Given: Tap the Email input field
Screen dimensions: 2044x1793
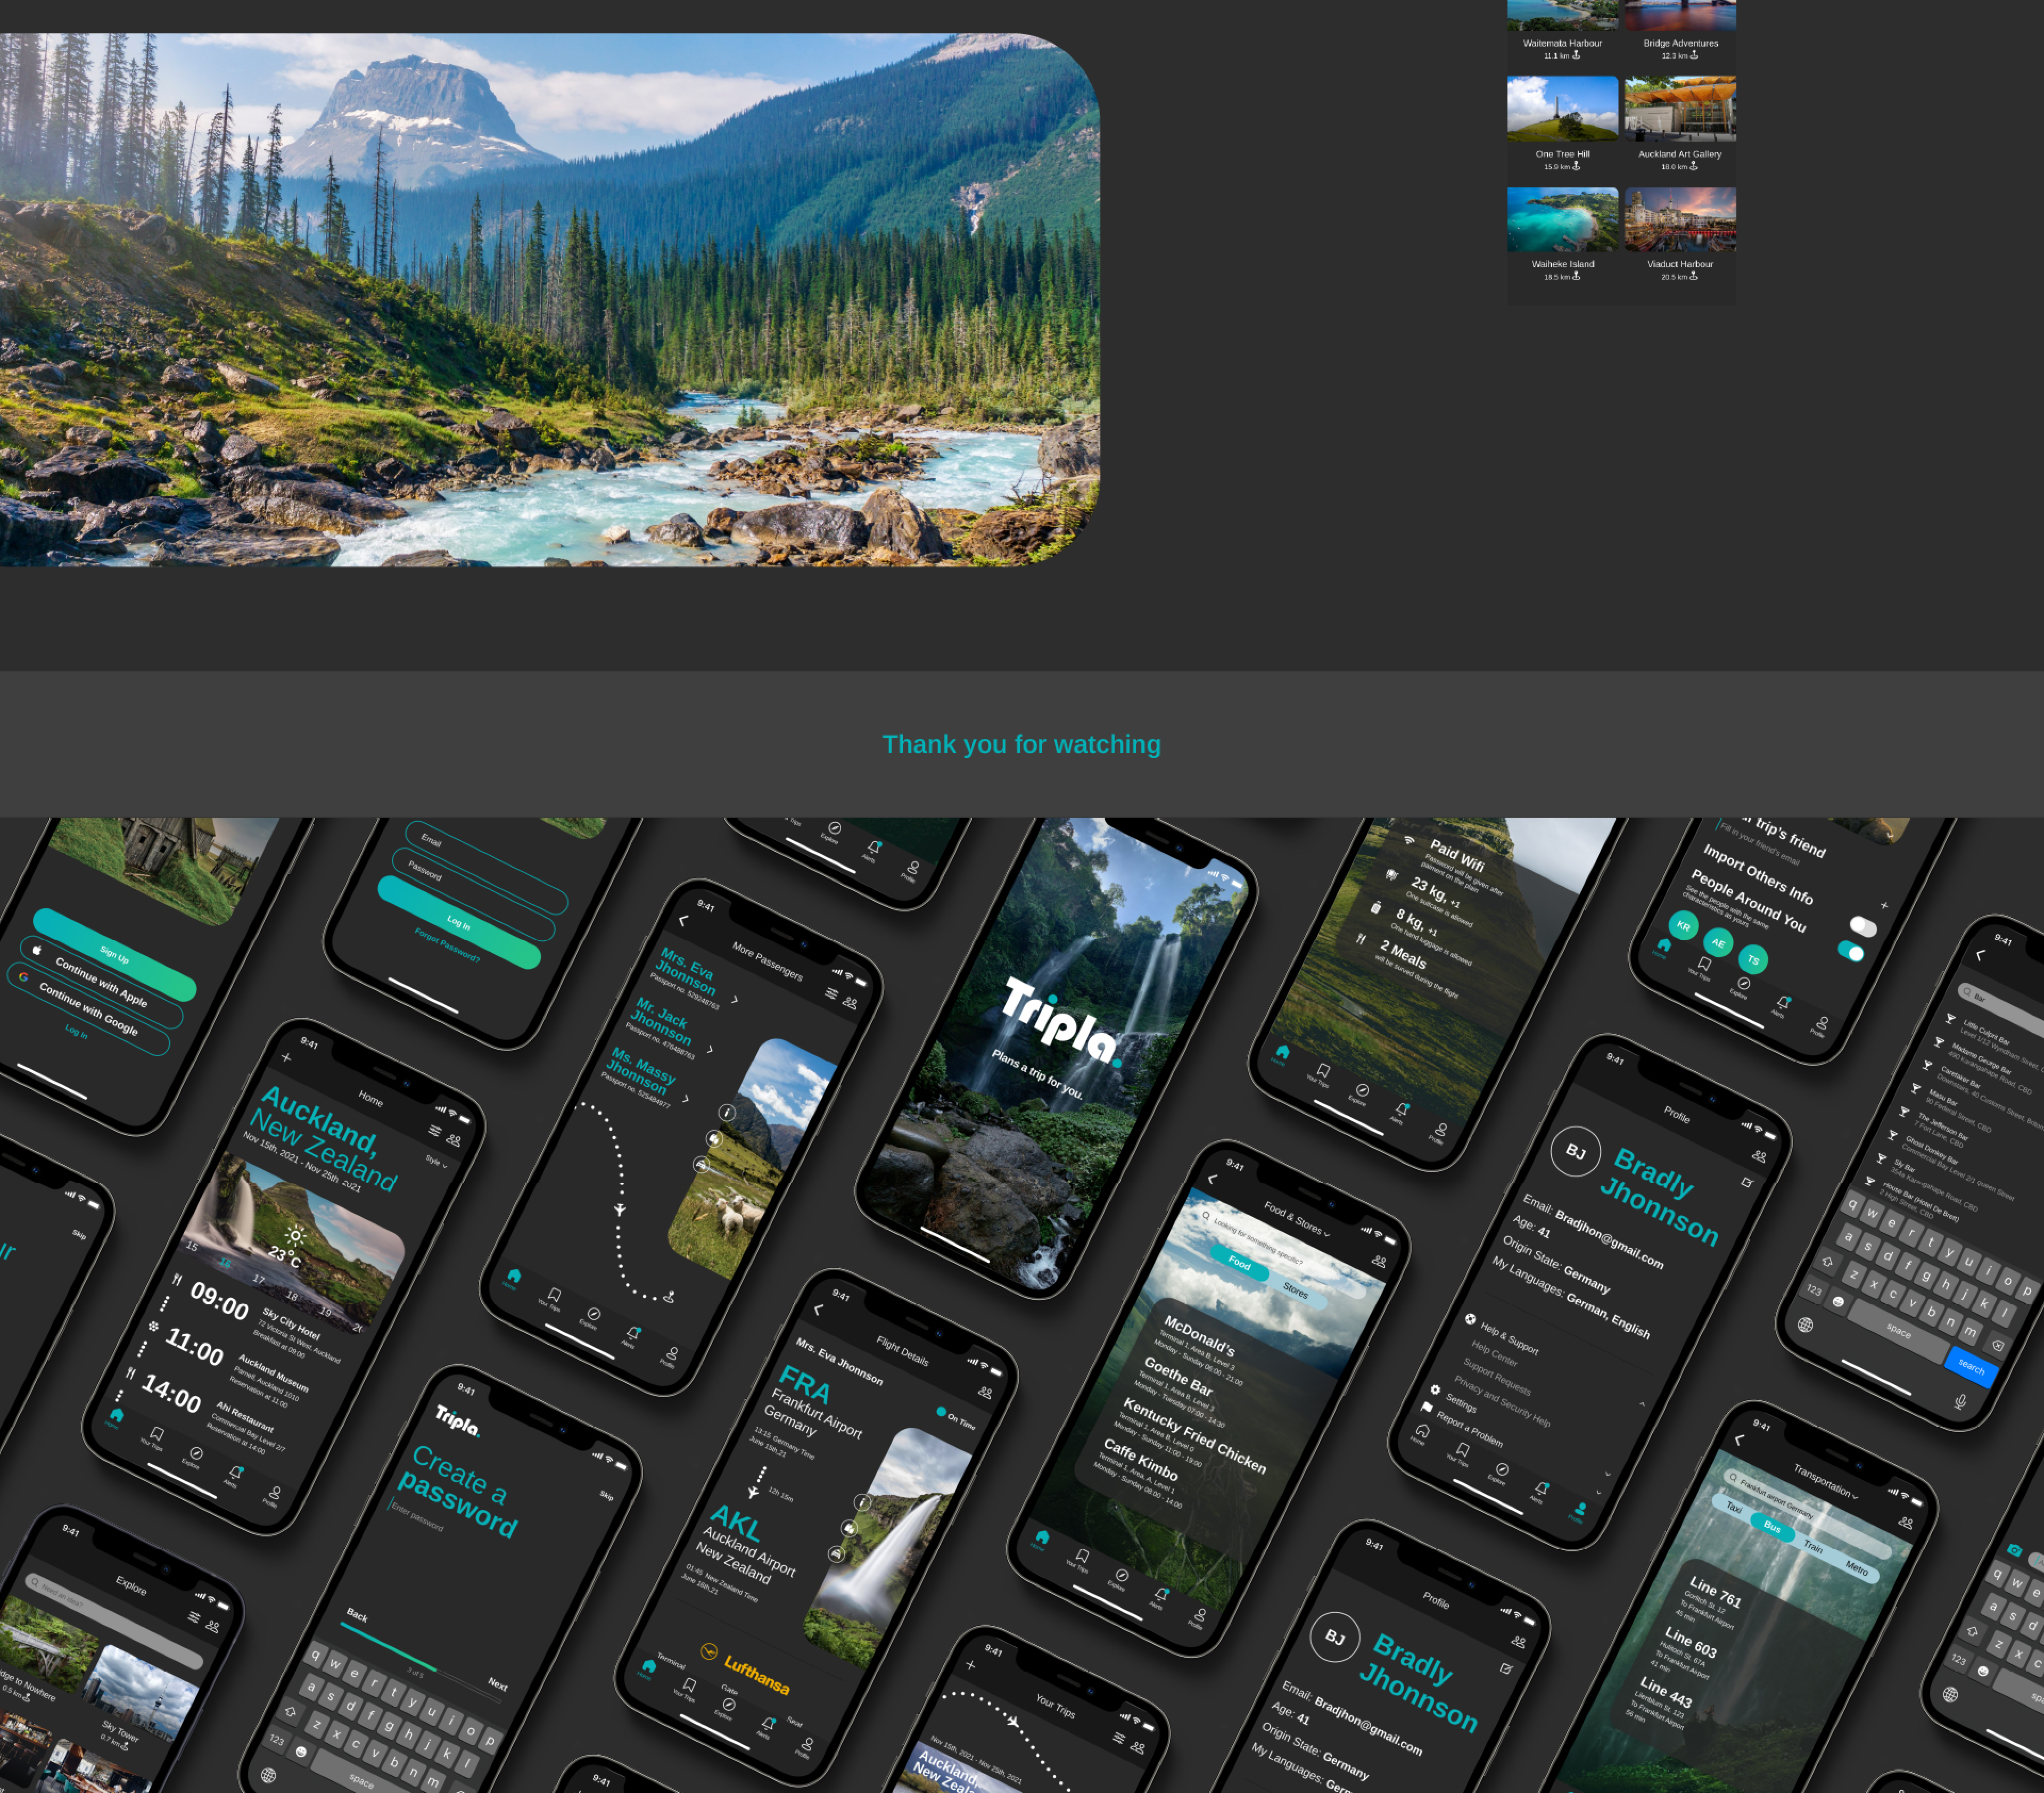Looking at the screenshot, I should tap(486, 867).
